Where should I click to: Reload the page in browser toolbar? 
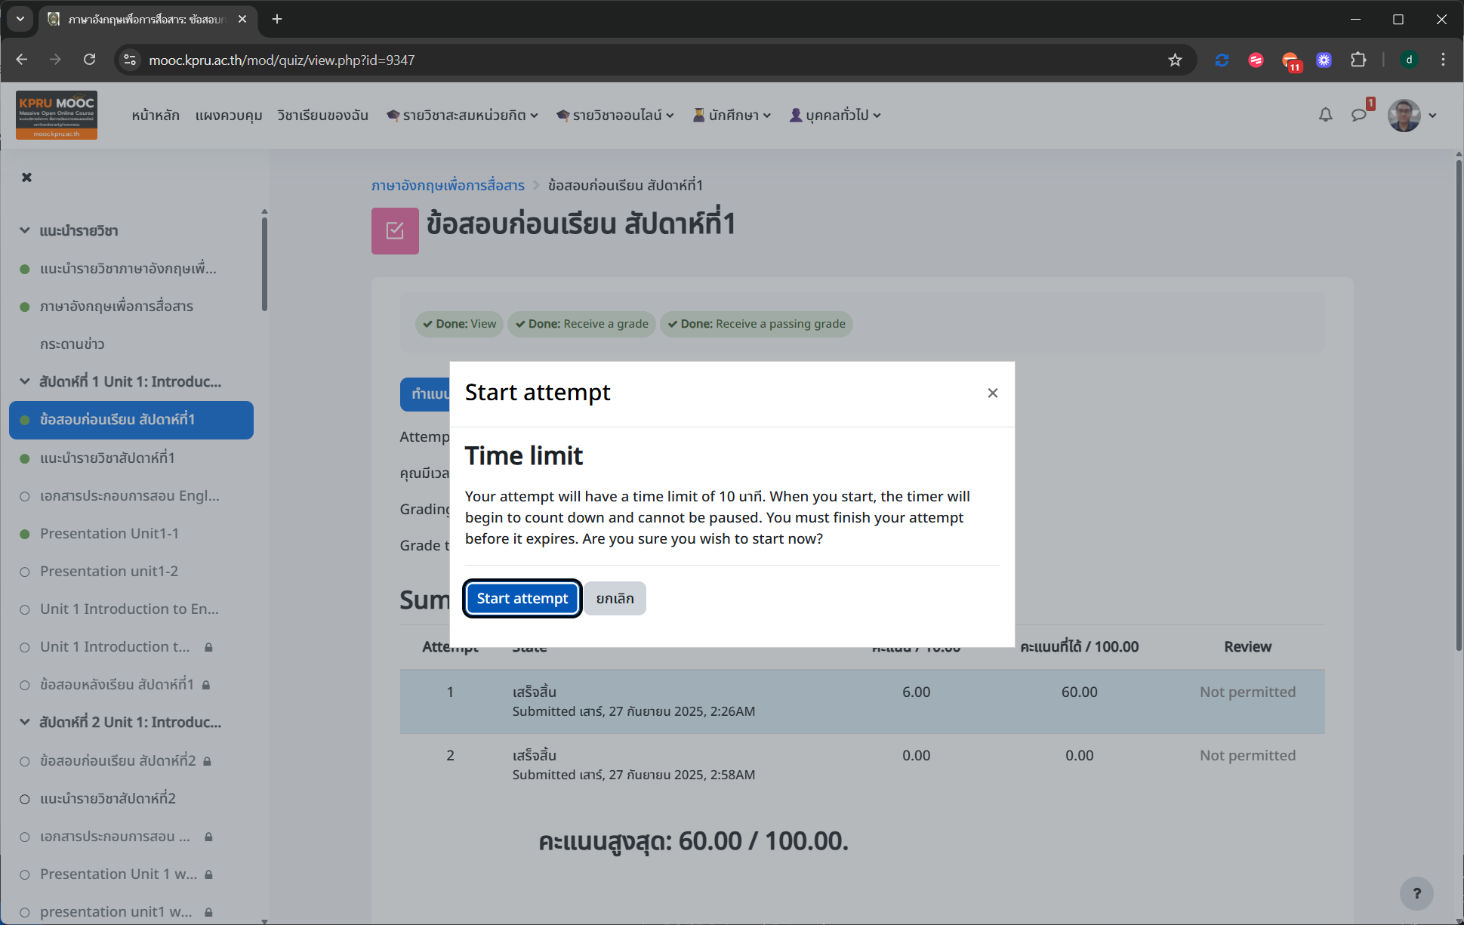(x=89, y=60)
